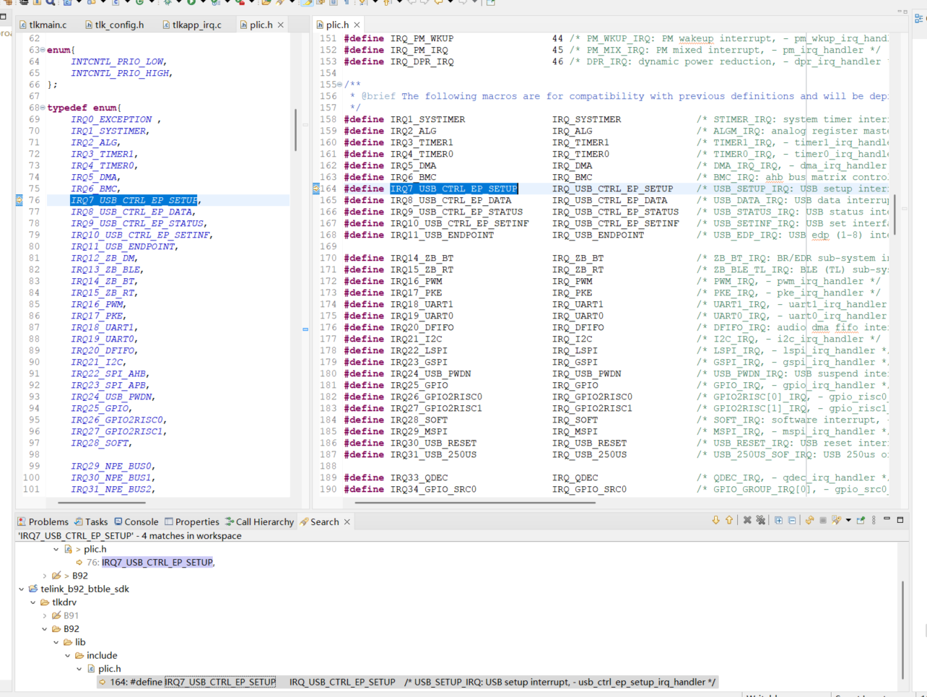Switch to the tlkmain.c editor tab
Viewport: 927px width, 697px height.
pyautogui.click(x=43, y=25)
